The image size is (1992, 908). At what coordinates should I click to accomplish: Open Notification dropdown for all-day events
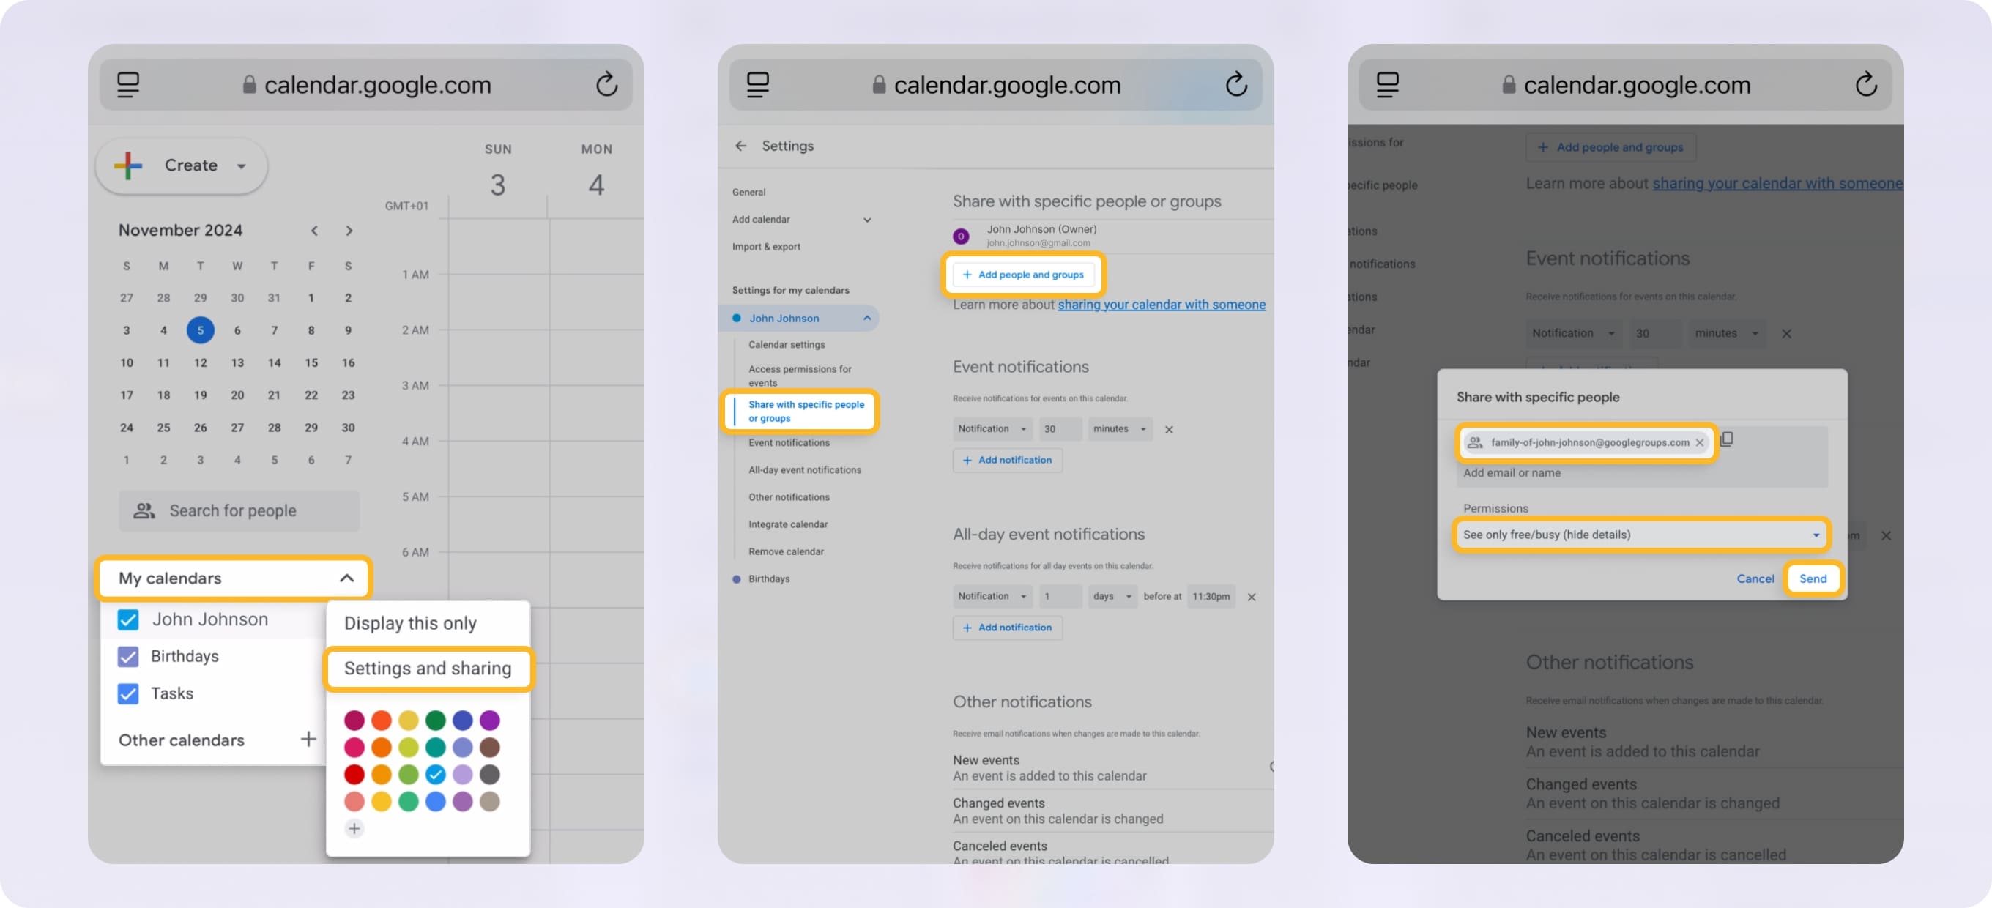pos(992,596)
